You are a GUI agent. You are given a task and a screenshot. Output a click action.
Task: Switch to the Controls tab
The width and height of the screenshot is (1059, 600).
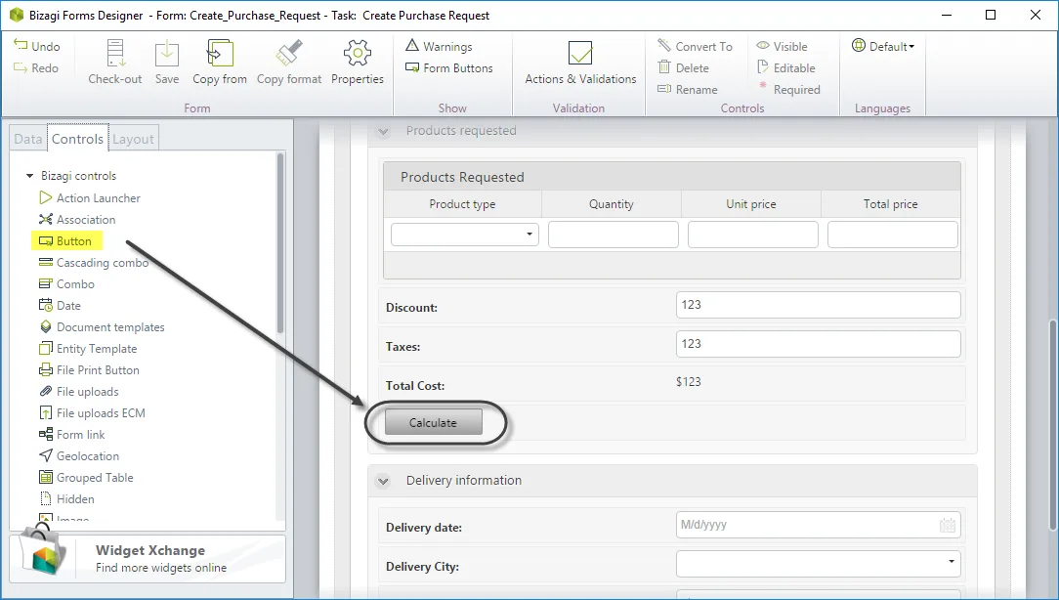click(78, 138)
